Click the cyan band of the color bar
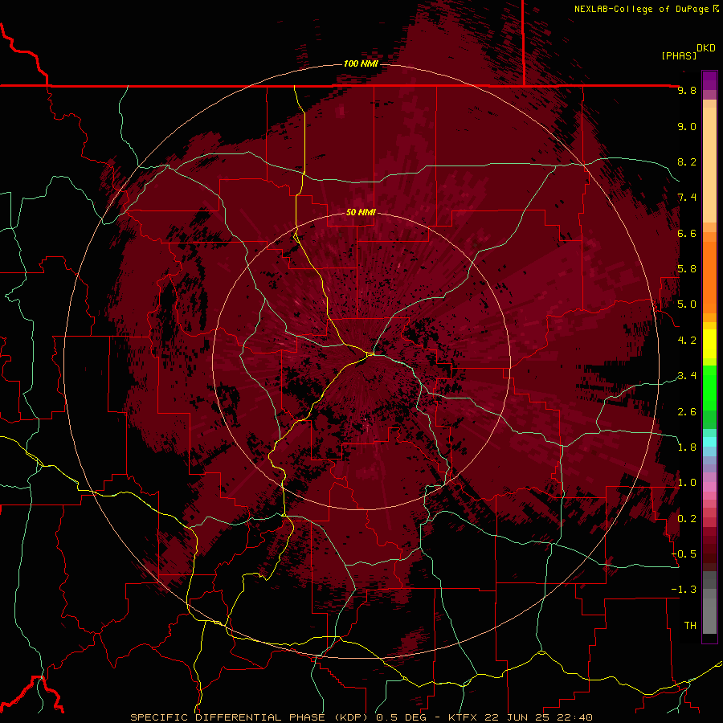723x723 pixels. 709,442
